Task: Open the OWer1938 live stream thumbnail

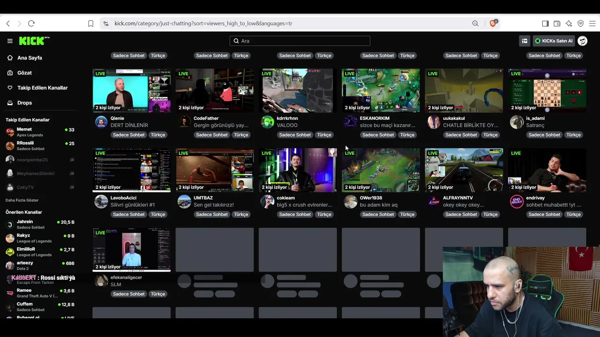Action: 381,170
